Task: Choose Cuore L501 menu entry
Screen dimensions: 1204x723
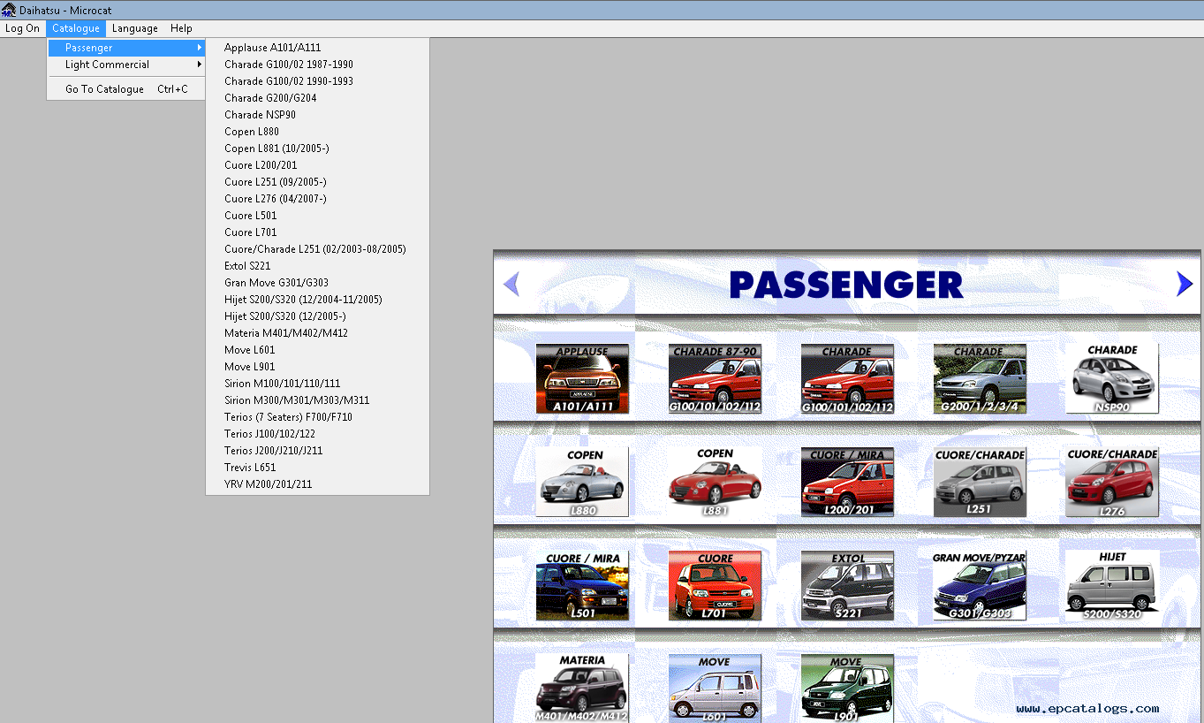Action: [x=317, y=216]
